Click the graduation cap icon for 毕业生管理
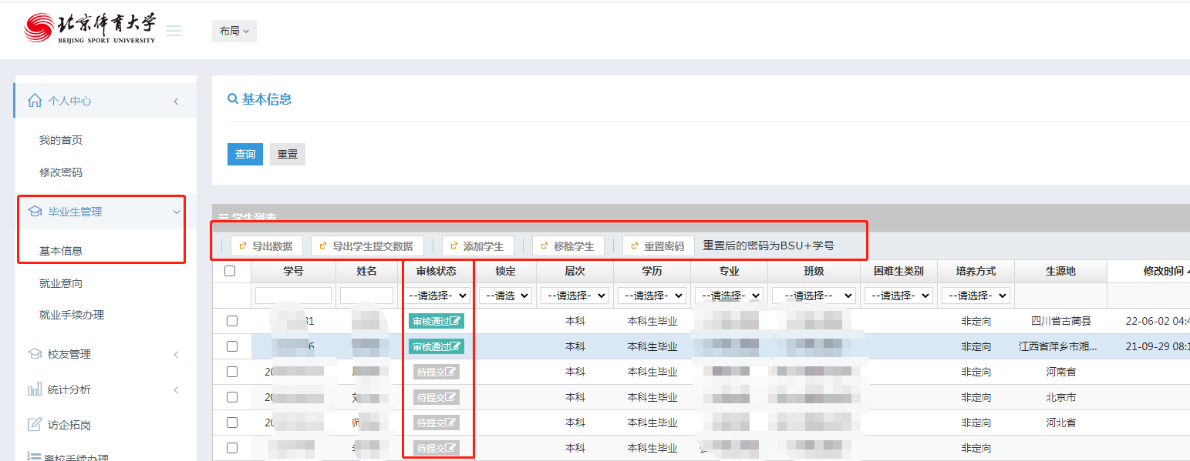1190x461 pixels. [35, 212]
